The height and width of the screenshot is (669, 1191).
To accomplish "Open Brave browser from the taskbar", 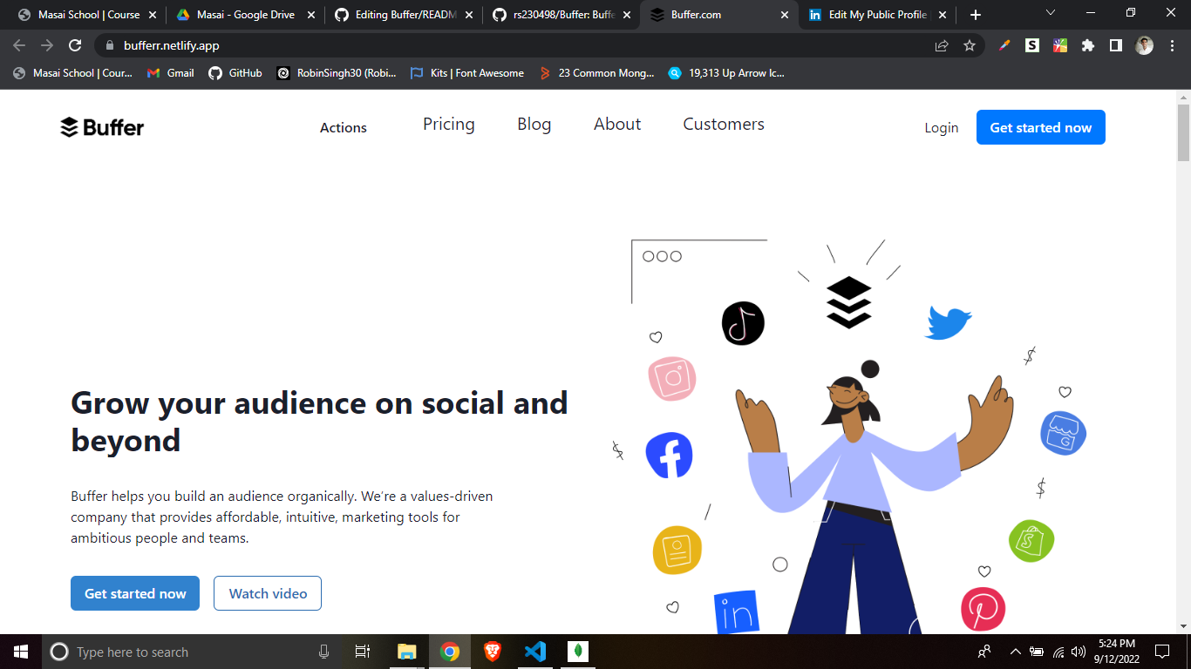I will coord(493,652).
